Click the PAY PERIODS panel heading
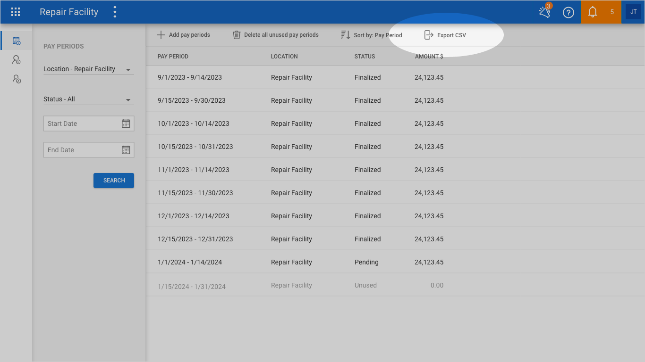 (64, 46)
